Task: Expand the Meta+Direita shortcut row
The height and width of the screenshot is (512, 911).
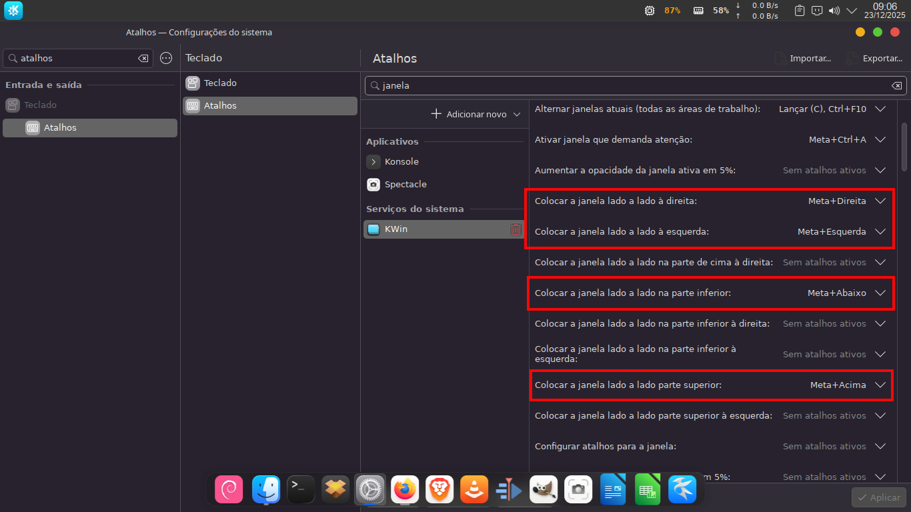Action: click(880, 201)
